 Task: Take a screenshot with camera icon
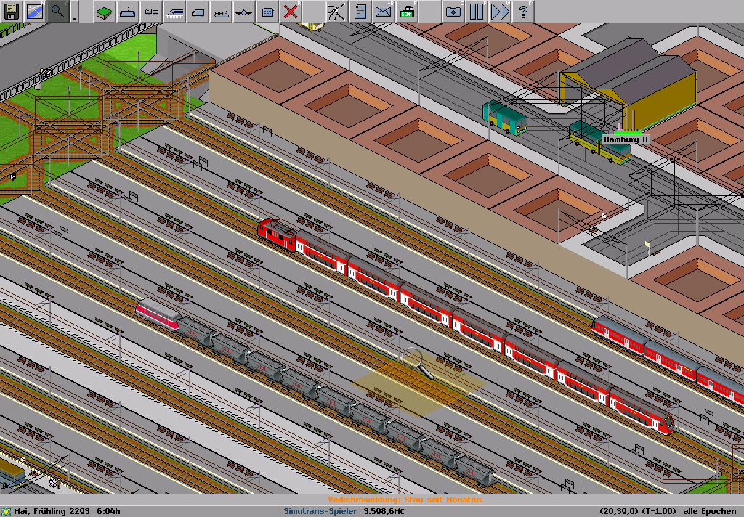click(x=453, y=12)
